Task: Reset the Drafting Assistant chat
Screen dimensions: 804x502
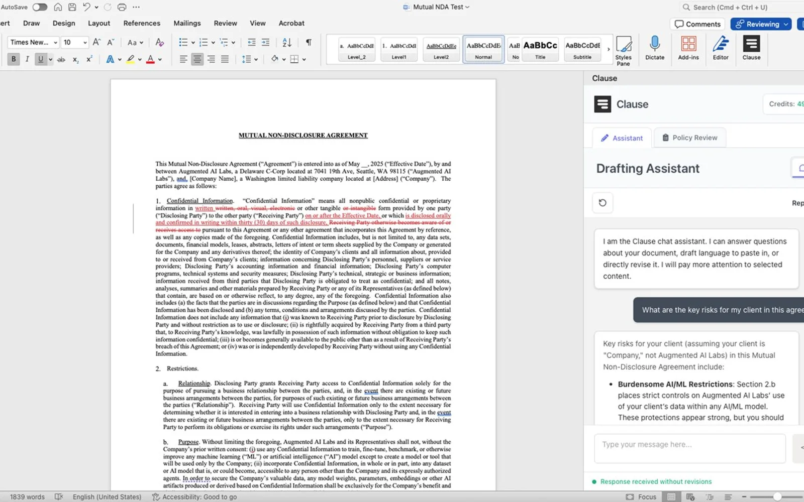Action: pos(602,203)
